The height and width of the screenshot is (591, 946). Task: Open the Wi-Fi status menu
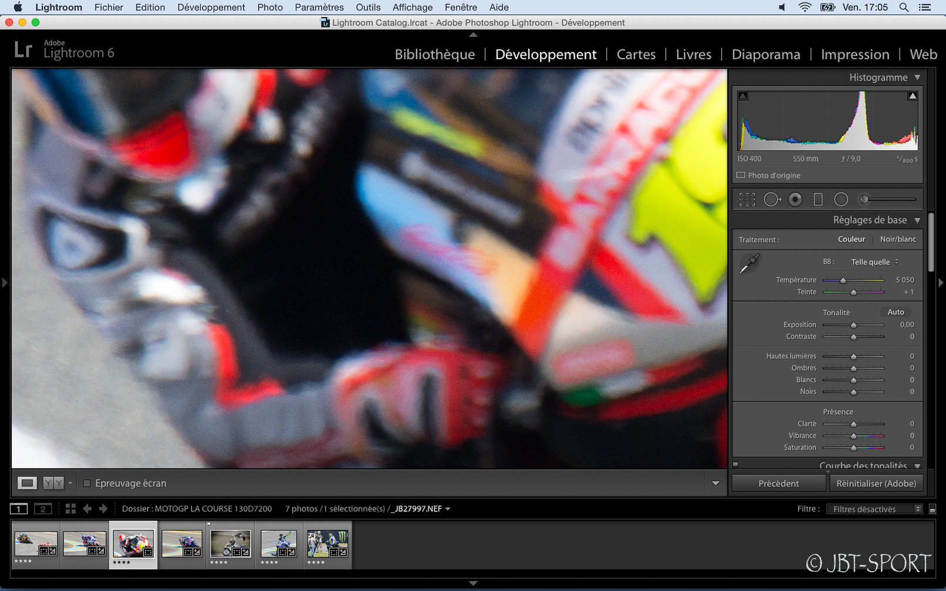(805, 8)
